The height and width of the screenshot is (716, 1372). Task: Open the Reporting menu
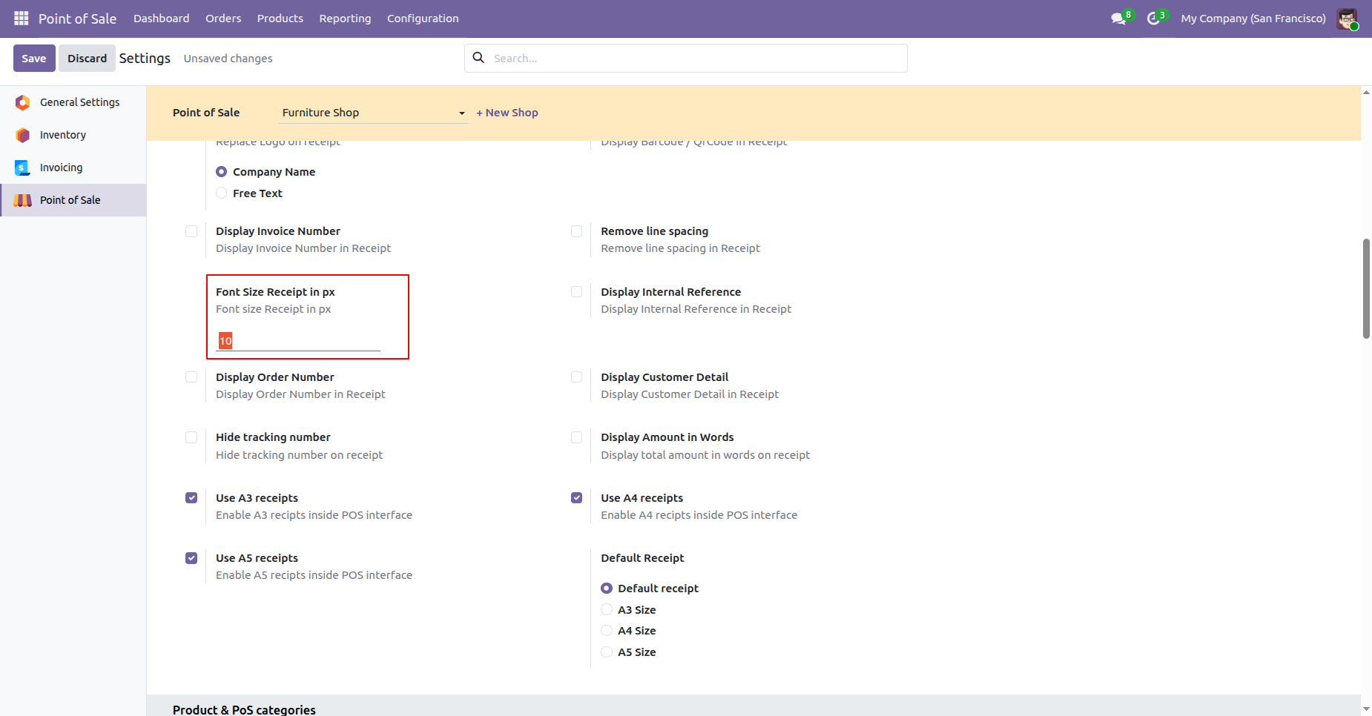(345, 19)
